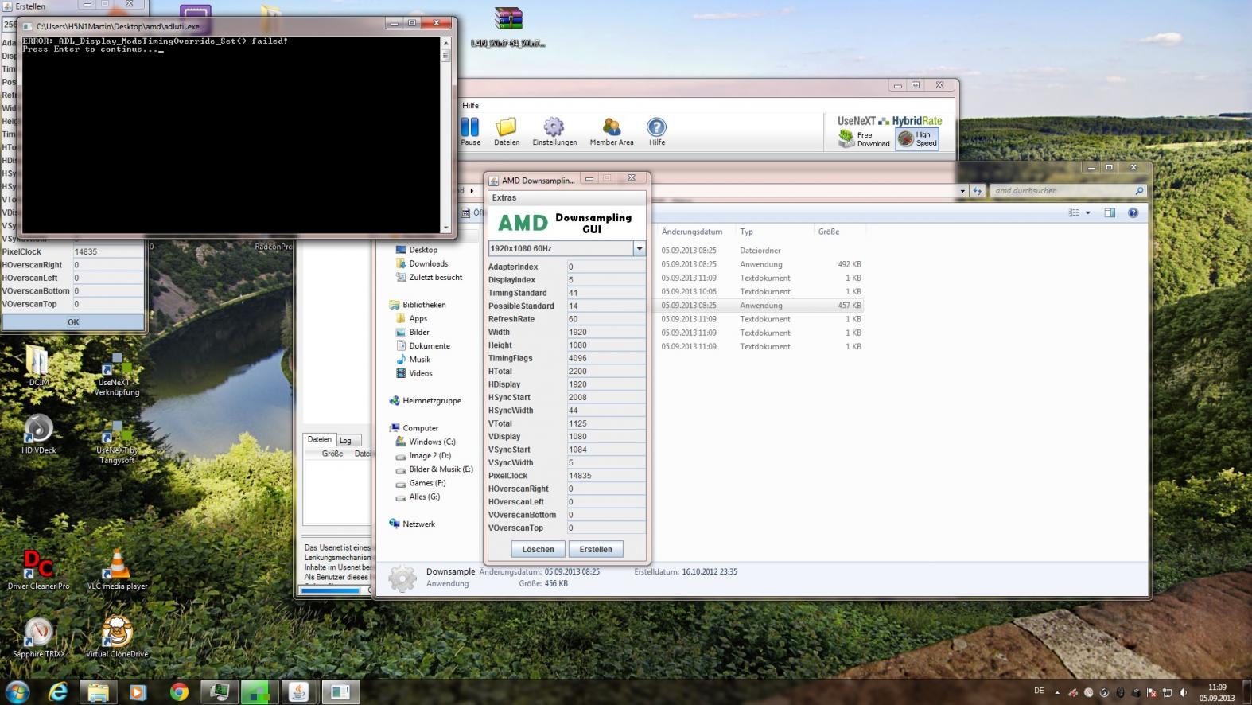Open Einstellungen gear icon in UseNeXT
Viewport: 1252px width, 705px height.
click(554, 131)
